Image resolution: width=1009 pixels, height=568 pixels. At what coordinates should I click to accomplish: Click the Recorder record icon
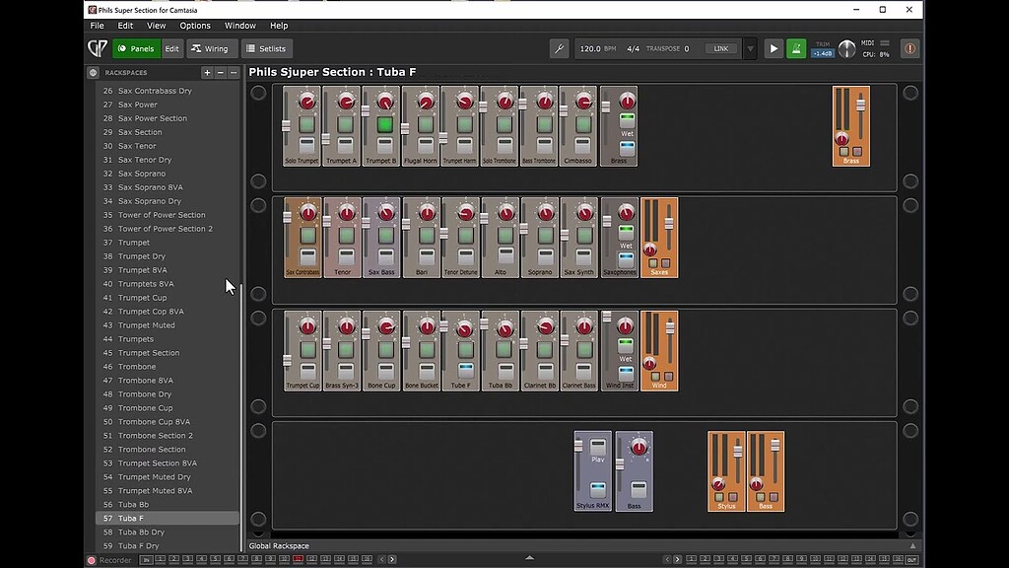coord(92,560)
